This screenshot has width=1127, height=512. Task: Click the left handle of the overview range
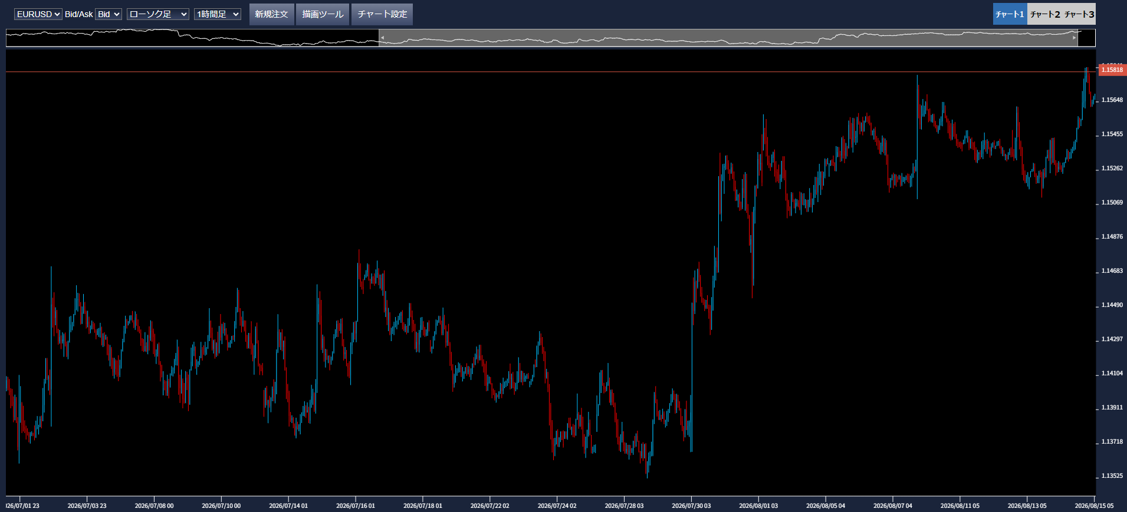click(382, 38)
